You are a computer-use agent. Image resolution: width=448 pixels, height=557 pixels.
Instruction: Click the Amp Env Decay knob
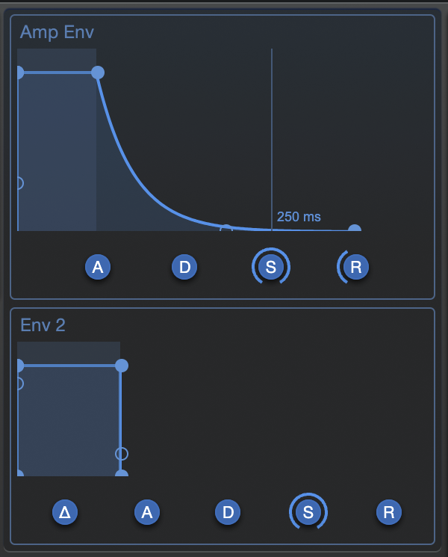pyautogui.click(x=184, y=267)
